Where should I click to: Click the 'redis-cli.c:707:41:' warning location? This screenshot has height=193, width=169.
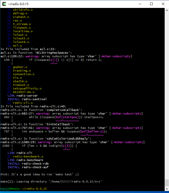17,128
